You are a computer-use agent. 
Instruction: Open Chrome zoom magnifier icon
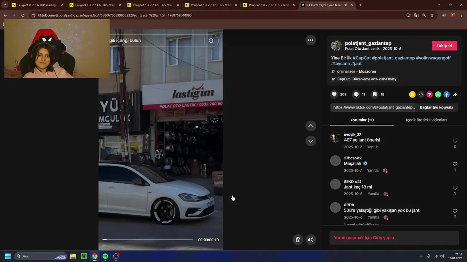pyautogui.click(x=424, y=15)
